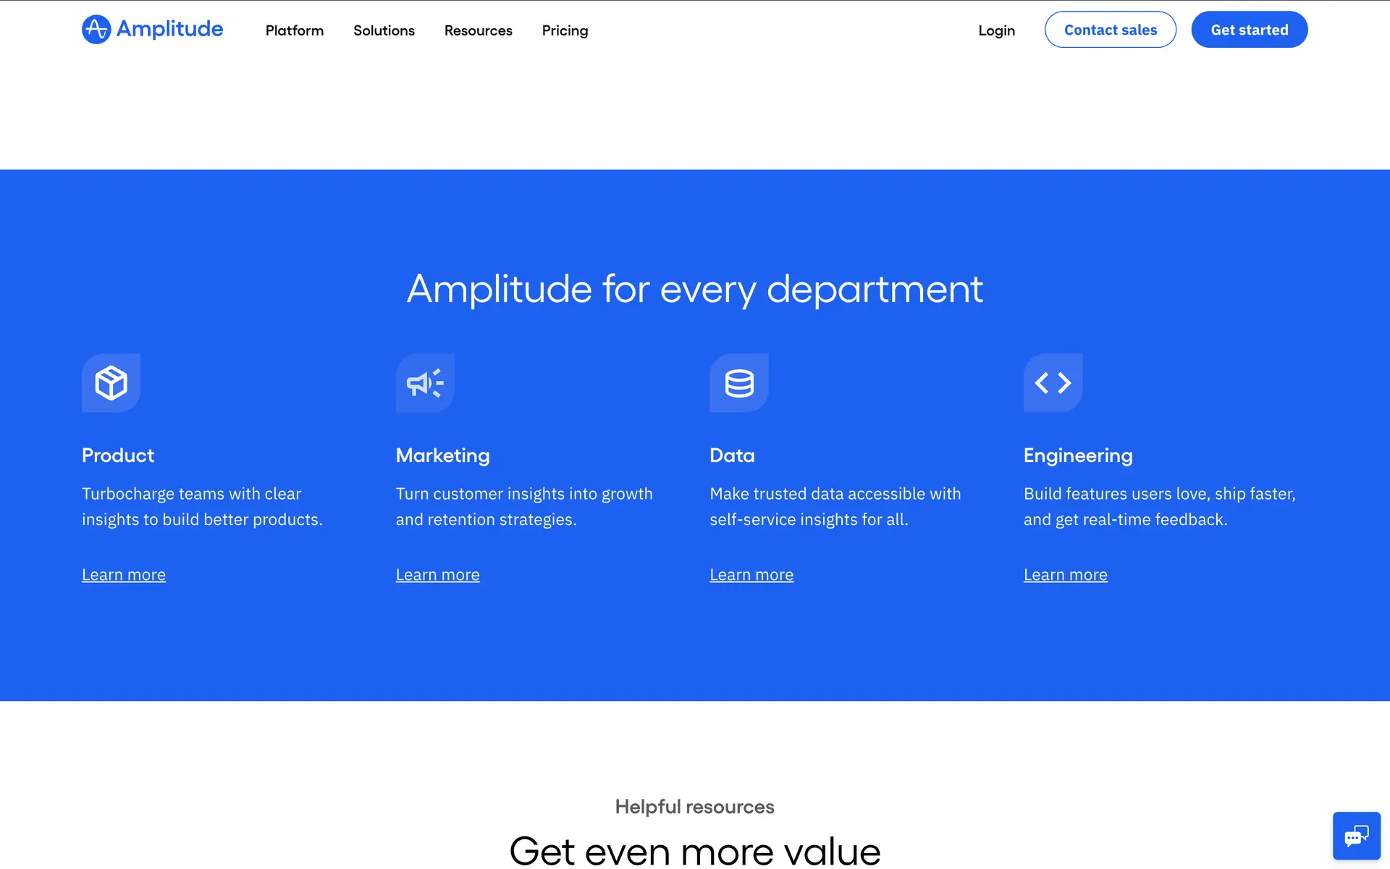This screenshot has height=869, width=1390.
Task: Go to the Pricing page
Action: (565, 30)
